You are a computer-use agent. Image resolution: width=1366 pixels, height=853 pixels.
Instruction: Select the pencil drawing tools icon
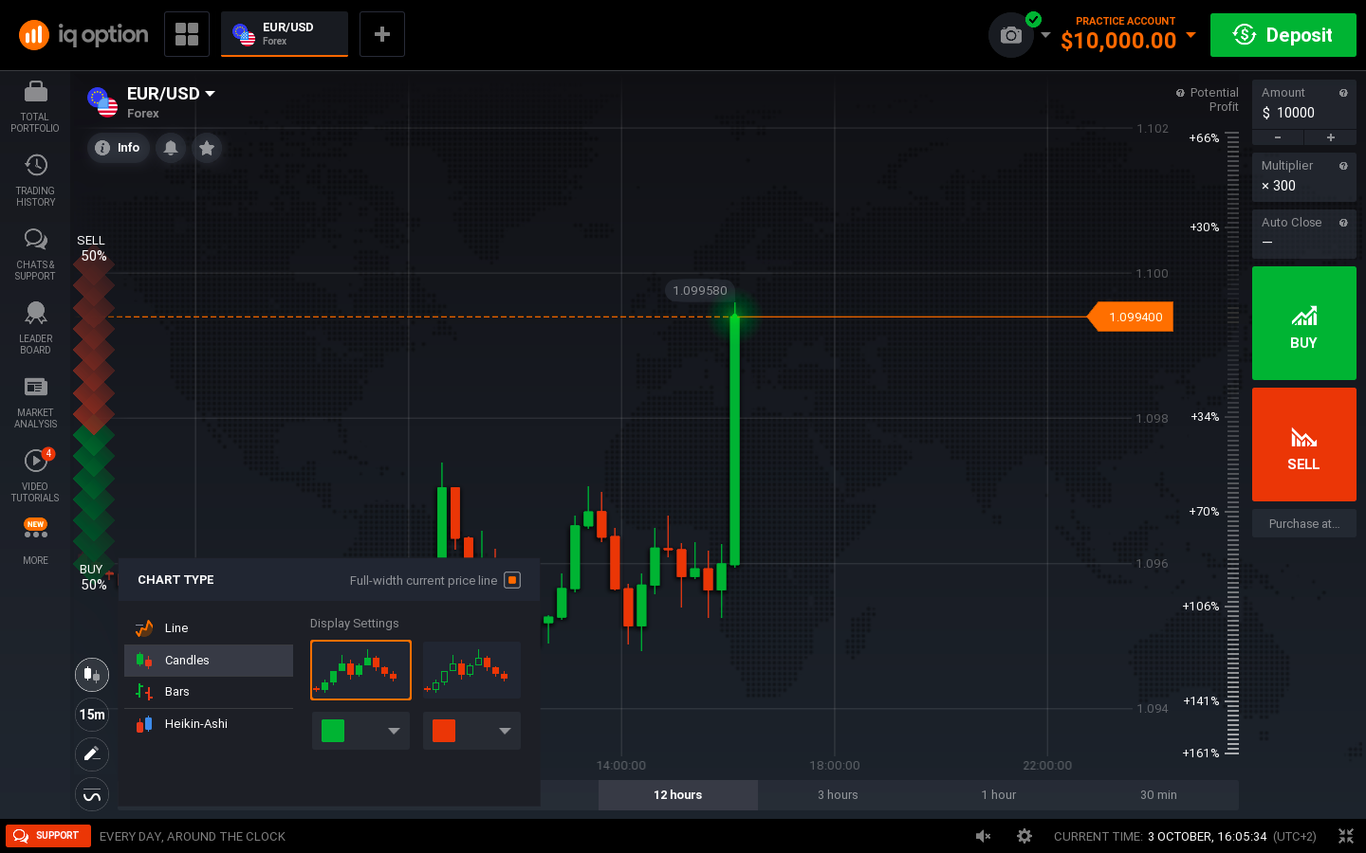(91, 754)
